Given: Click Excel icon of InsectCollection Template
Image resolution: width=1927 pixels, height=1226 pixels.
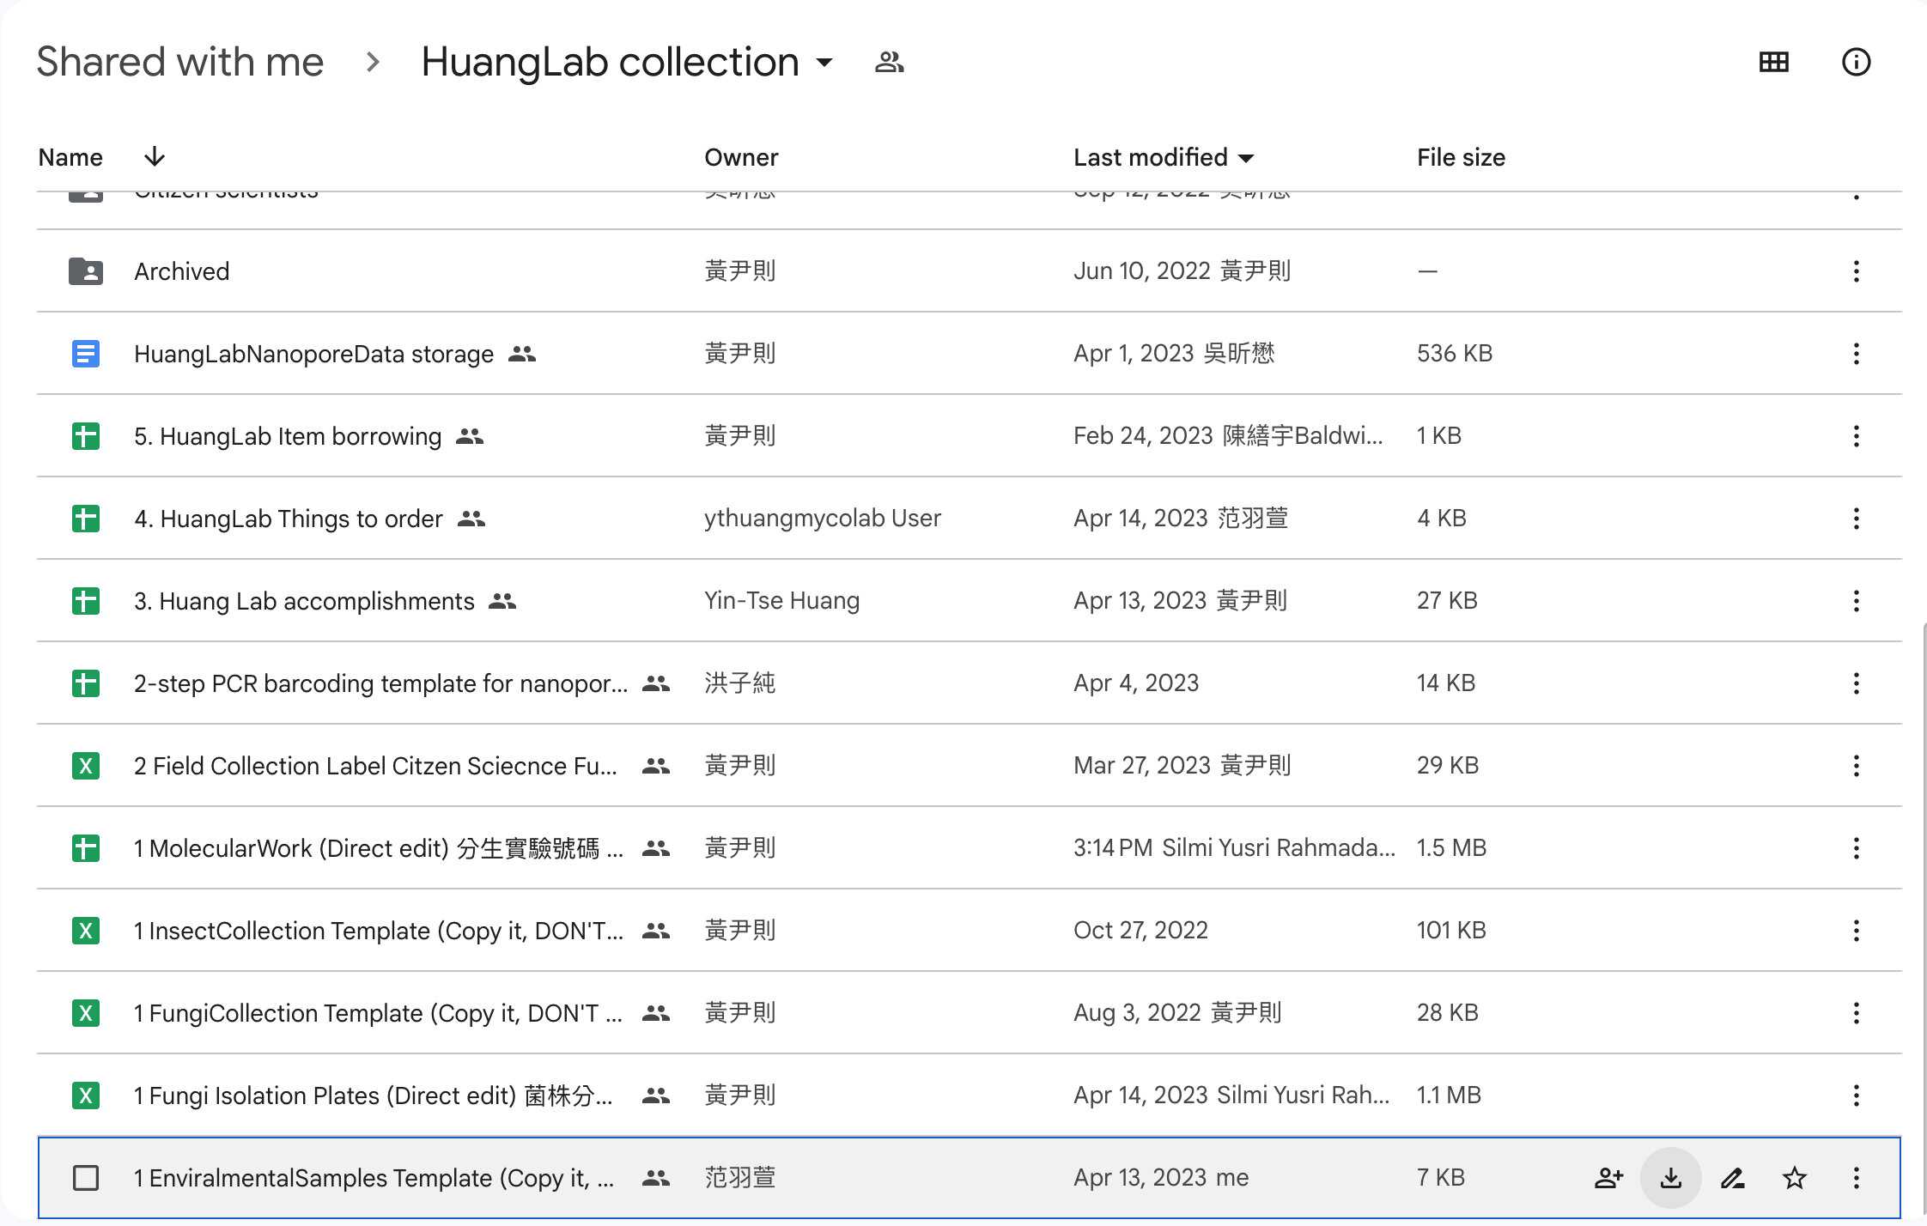Looking at the screenshot, I should [x=86, y=931].
